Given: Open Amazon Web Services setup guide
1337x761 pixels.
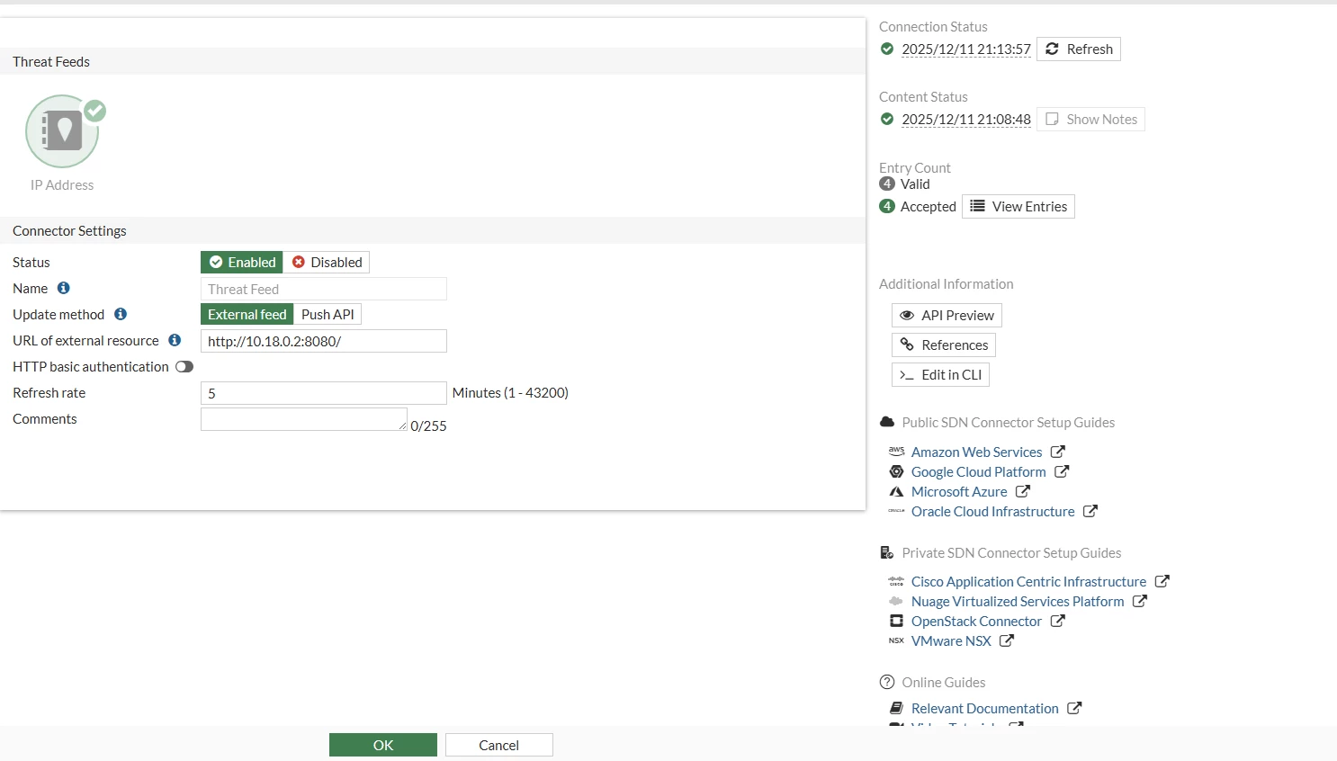Looking at the screenshot, I should [x=976, y=452].
